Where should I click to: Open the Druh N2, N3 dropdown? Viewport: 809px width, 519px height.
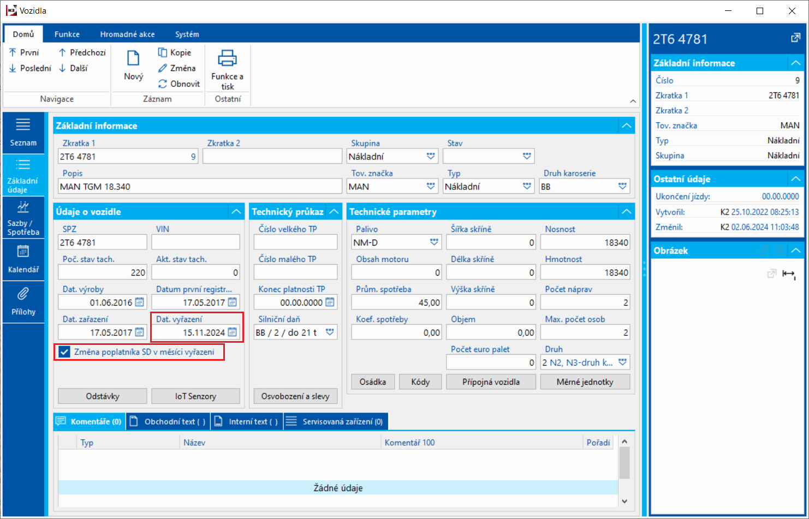622,362
